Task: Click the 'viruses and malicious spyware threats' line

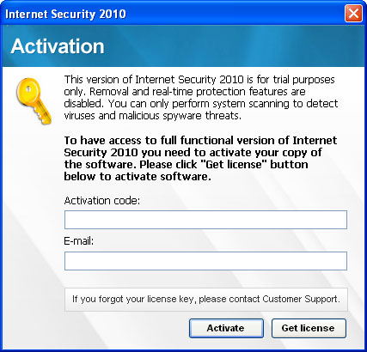Action: click(x=153, y=116)
